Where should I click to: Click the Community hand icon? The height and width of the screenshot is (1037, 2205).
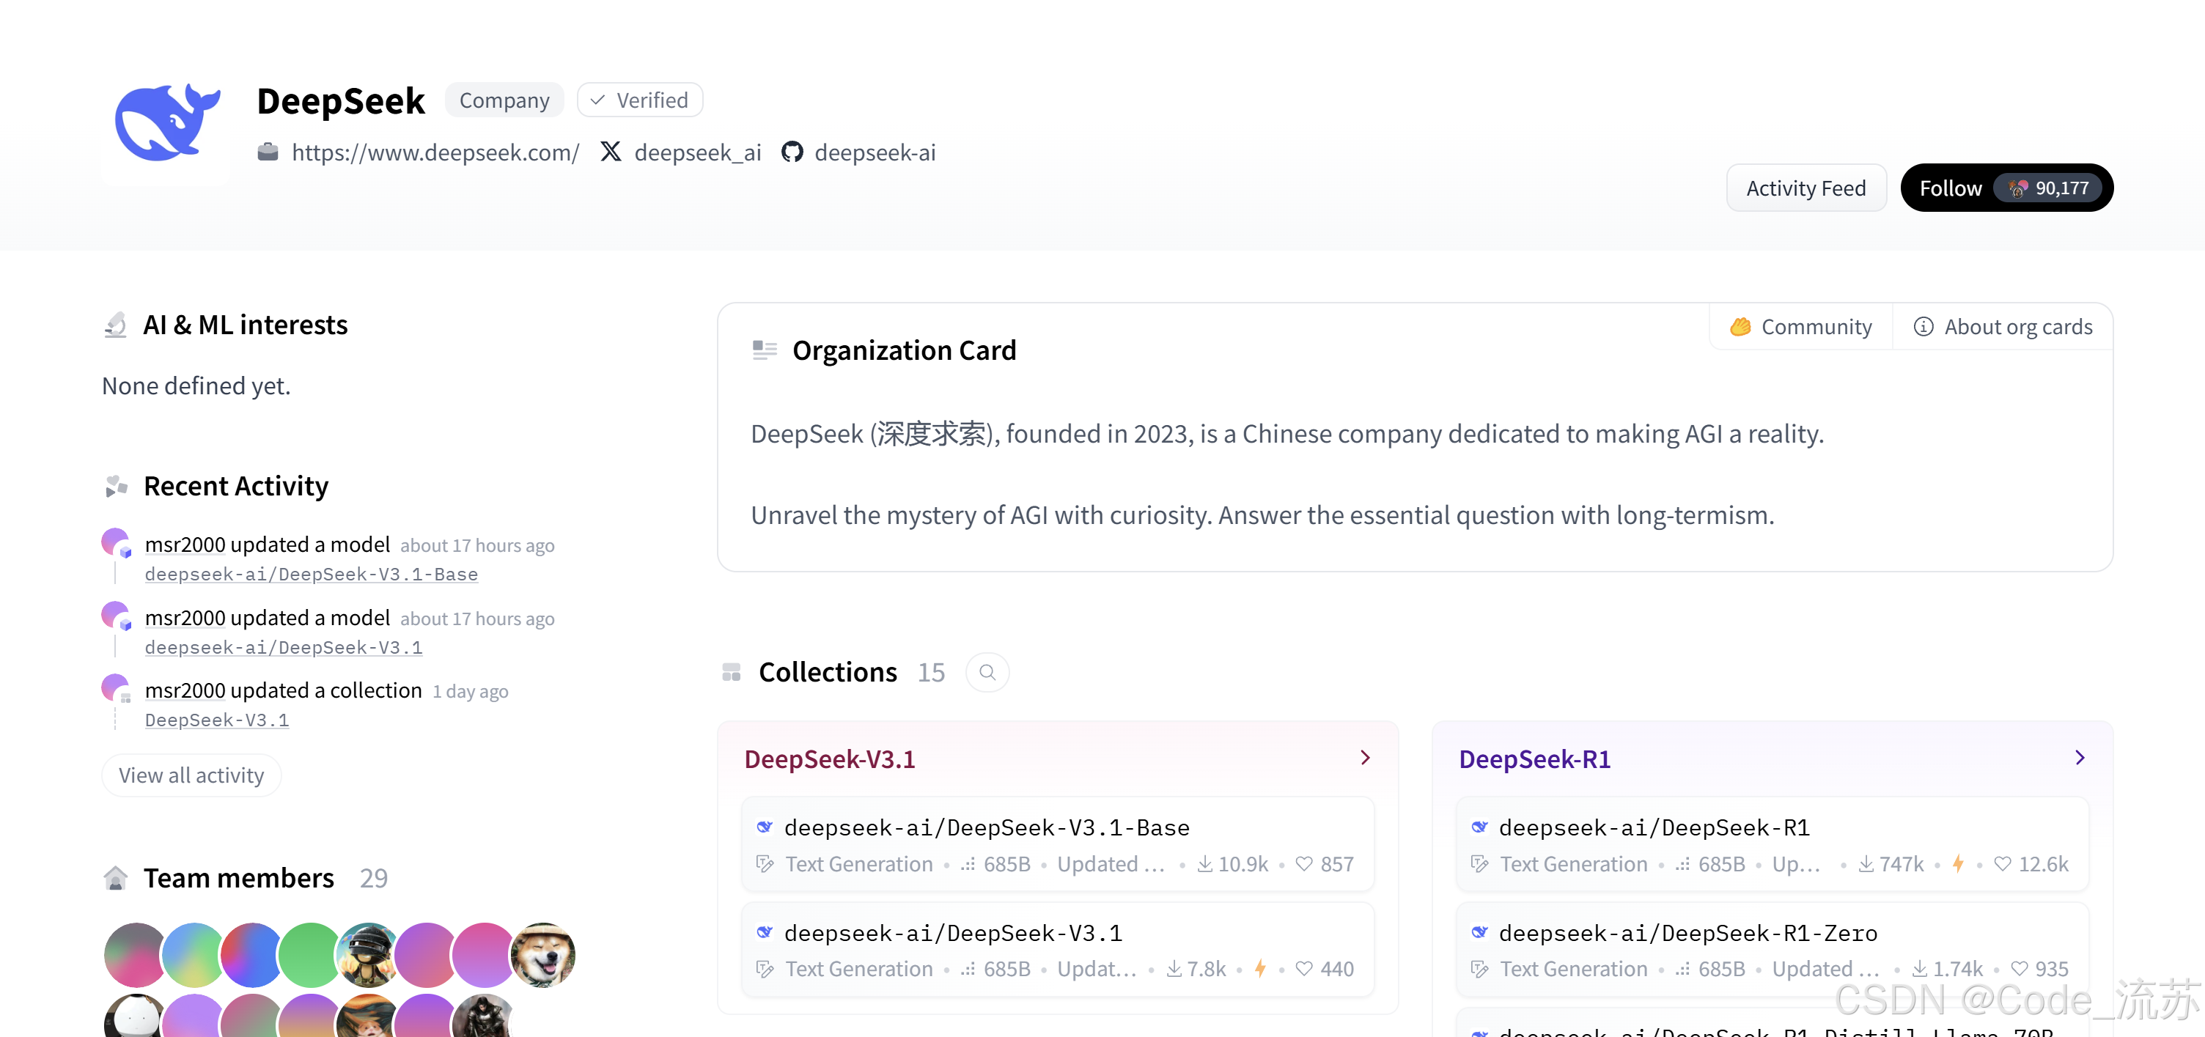[1740, 327]
